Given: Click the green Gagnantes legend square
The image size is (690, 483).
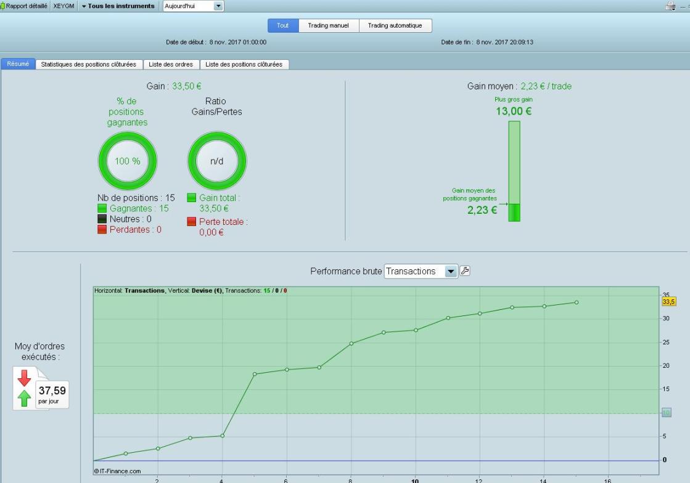Looking at the screenshot, I should [x=102, y=208].
